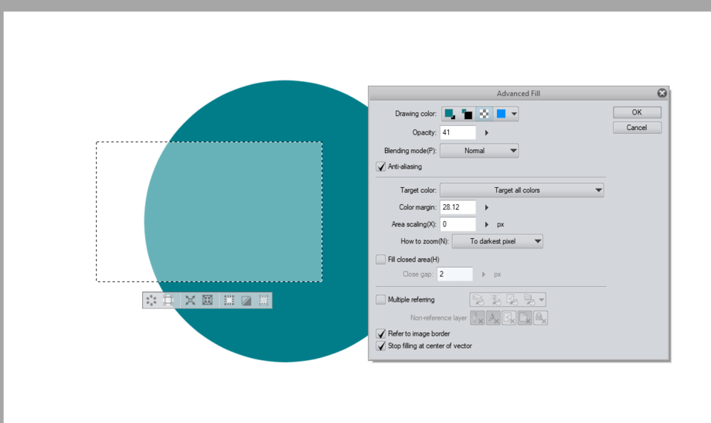
Task: Click the Advanced Fill title bar
Action: point(518,93)
